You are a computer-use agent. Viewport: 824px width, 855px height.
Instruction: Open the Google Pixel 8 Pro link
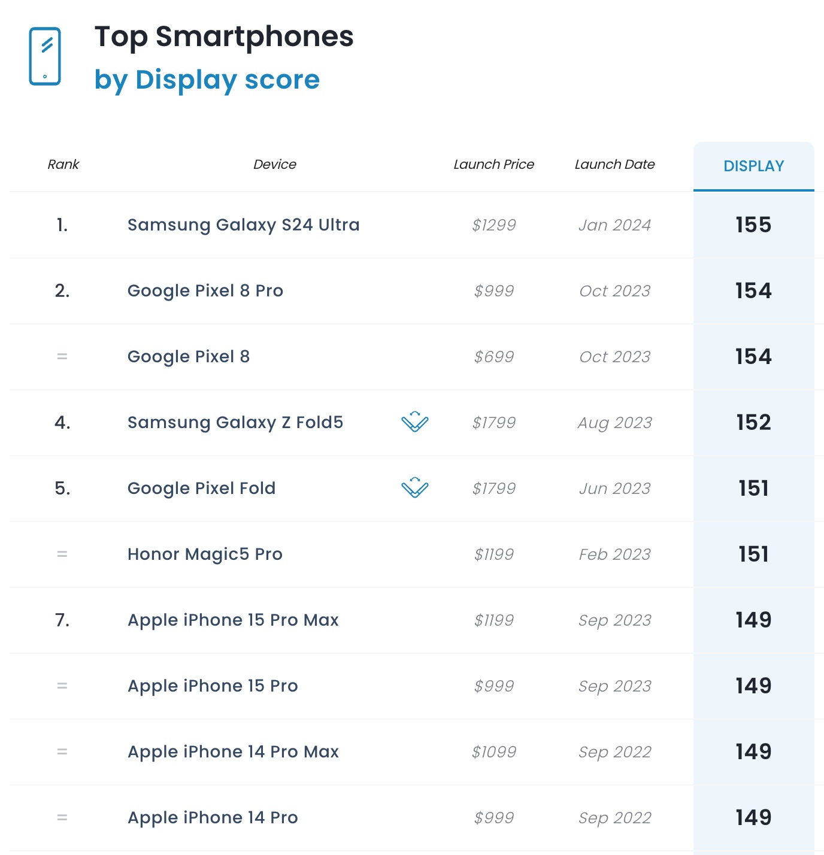pos(205,291)
